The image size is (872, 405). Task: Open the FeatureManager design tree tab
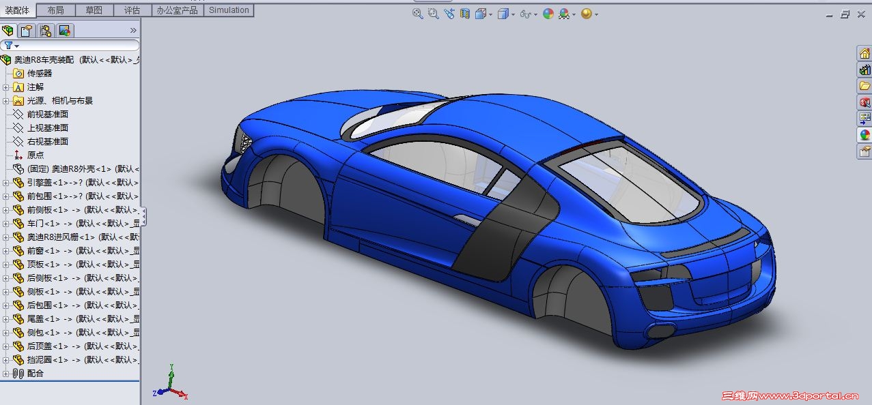click(x=8, y=31)
